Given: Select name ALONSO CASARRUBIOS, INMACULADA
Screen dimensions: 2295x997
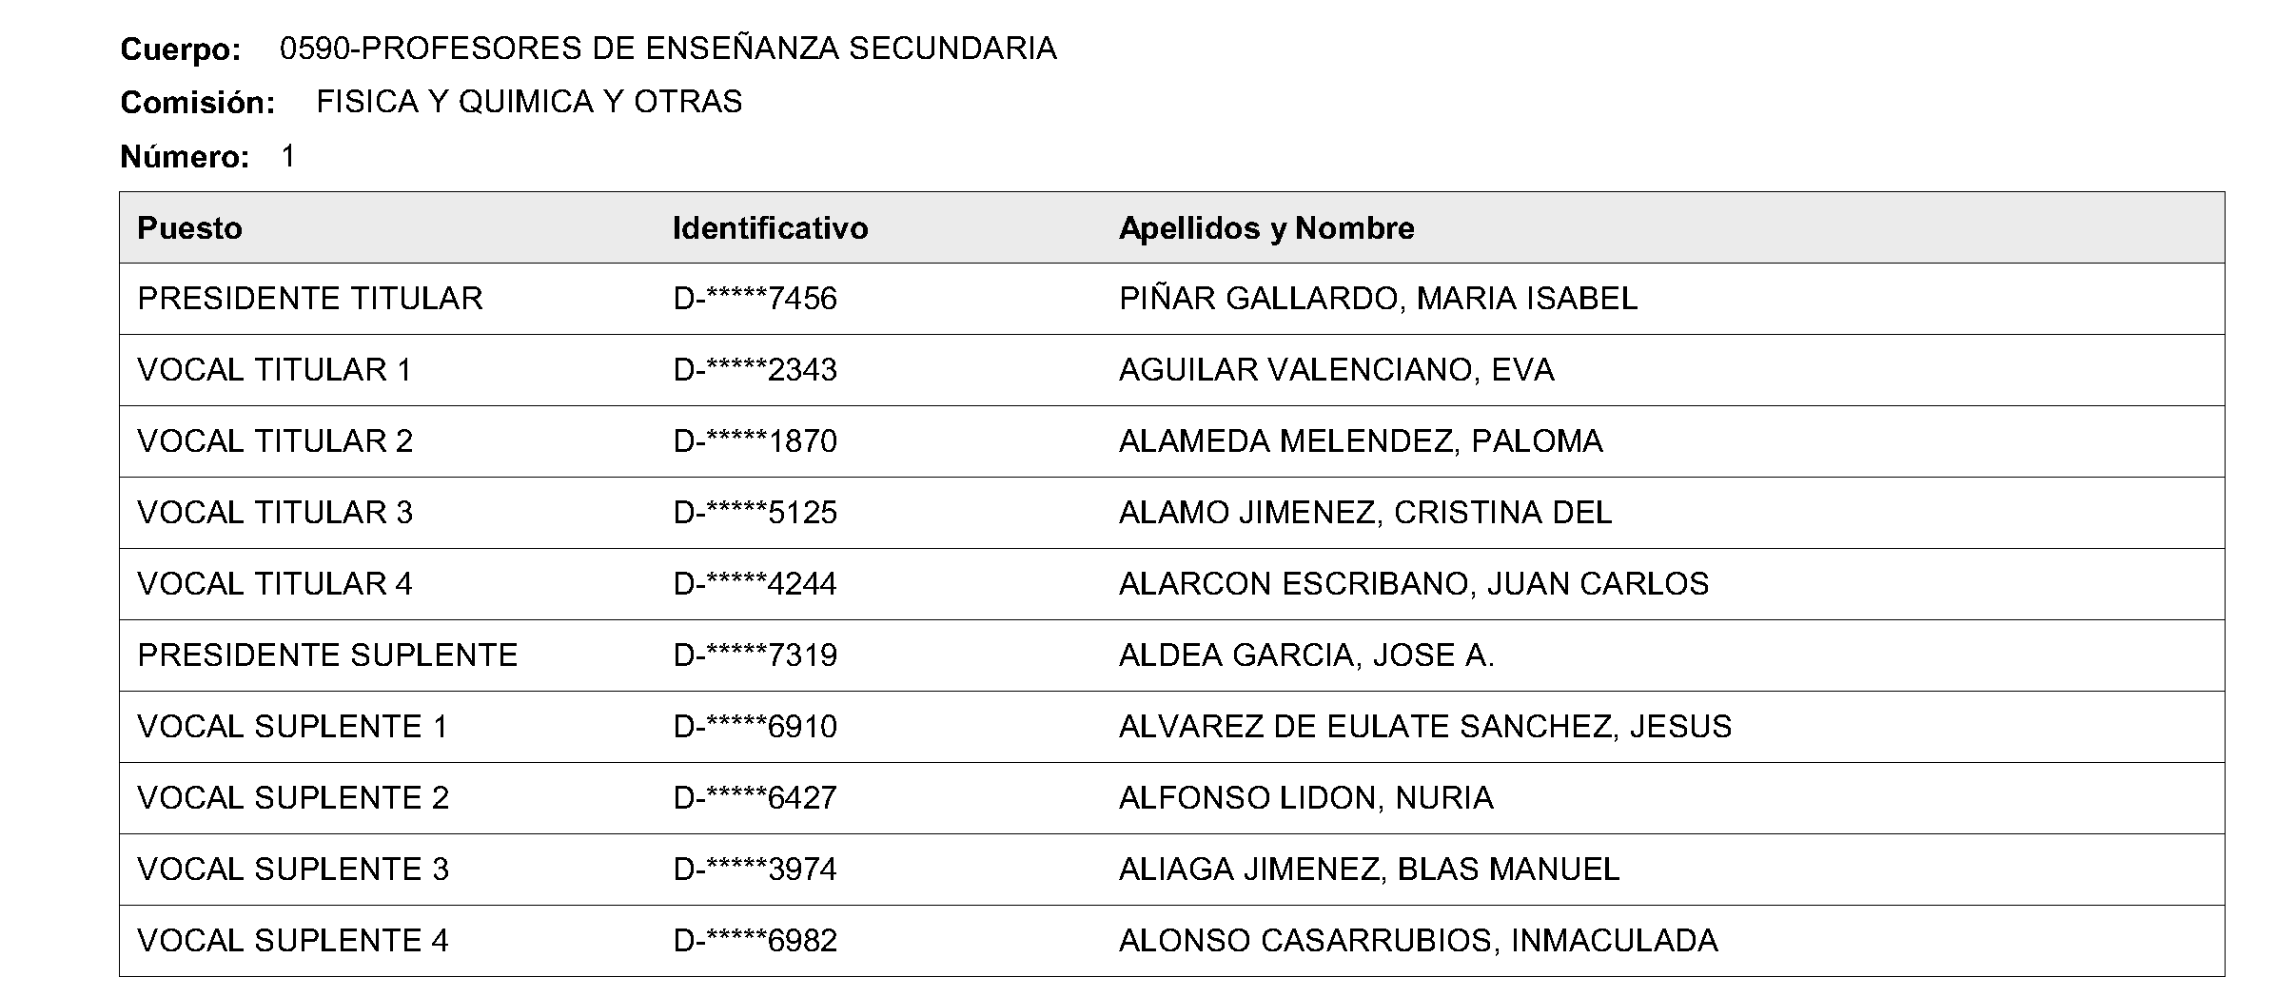Looking at the screenshot, I should 1418,941.
